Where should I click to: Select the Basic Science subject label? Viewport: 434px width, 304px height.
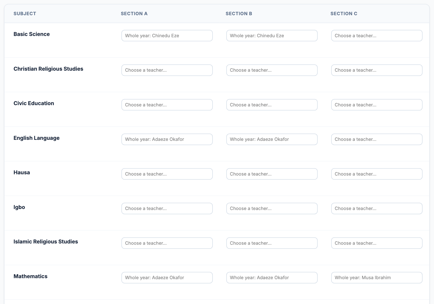coord(32,34)
